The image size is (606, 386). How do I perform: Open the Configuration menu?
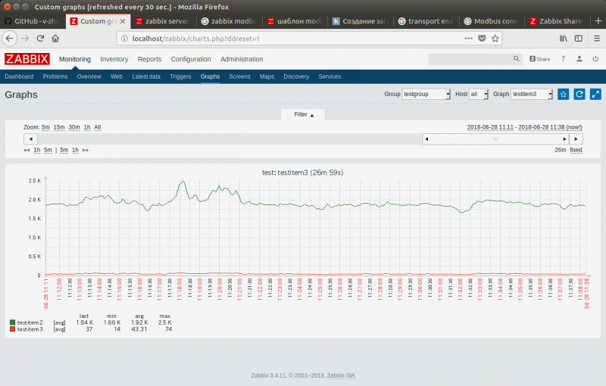click(190, 59)
